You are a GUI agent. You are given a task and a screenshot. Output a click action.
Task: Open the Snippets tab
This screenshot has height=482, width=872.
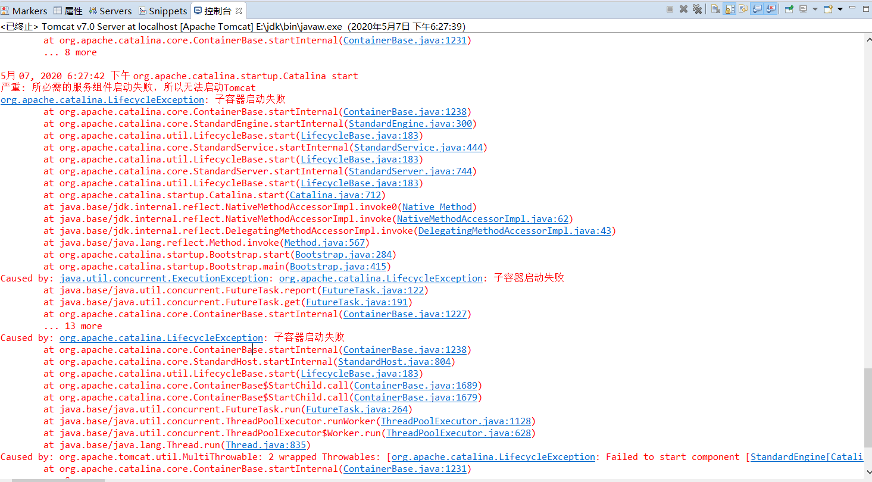pos(163,11)
